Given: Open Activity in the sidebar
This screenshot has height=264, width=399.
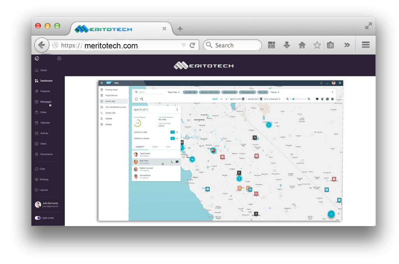Looking at the screenshot, I should pyautogui.click(x=42, y=133).
